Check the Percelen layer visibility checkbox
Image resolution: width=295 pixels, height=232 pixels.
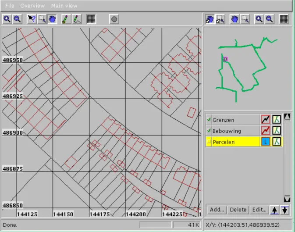pos(209,141)
